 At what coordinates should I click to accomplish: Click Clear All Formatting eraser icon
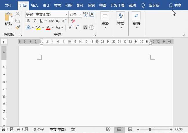73,21
